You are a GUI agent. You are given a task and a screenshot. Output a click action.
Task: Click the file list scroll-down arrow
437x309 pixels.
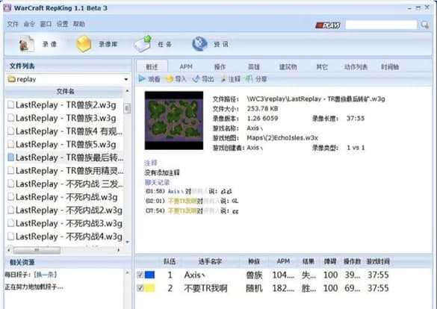pyautogui.click(x=128, y=242)
